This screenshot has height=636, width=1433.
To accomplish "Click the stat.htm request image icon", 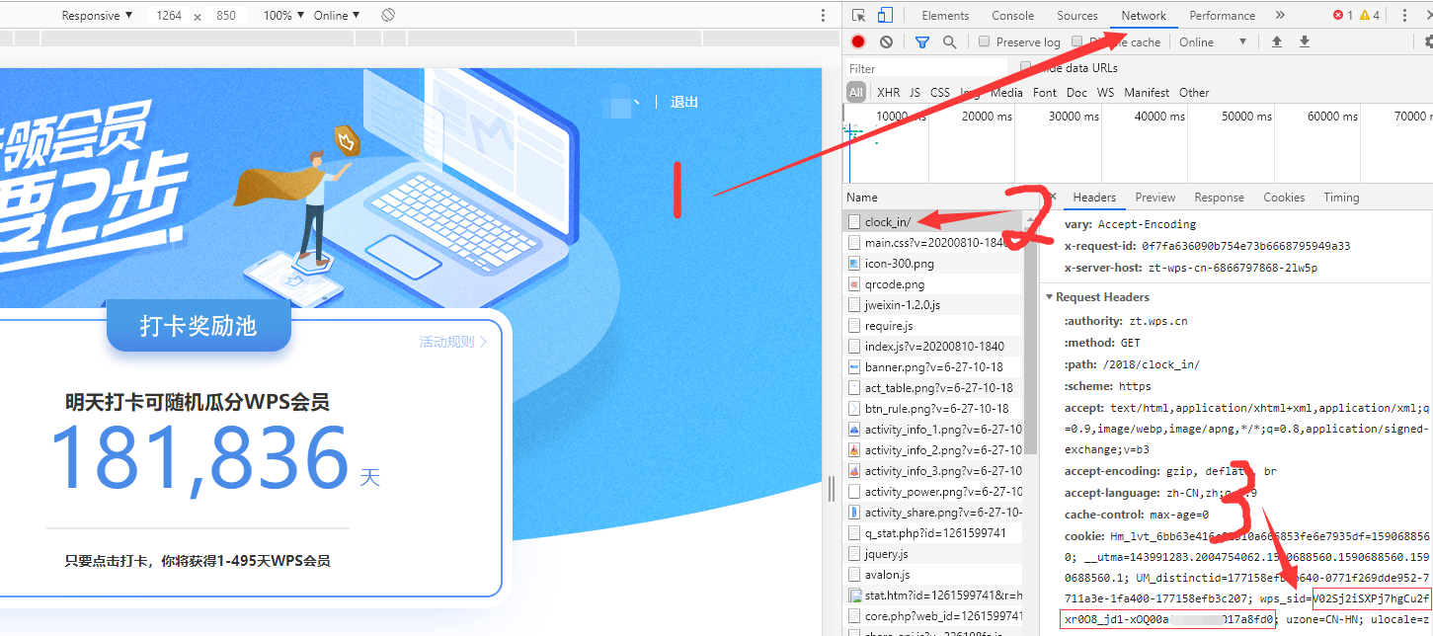I will tap(855, 596).
